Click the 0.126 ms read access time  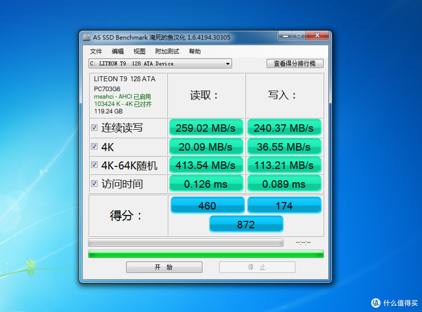[206, 184]
